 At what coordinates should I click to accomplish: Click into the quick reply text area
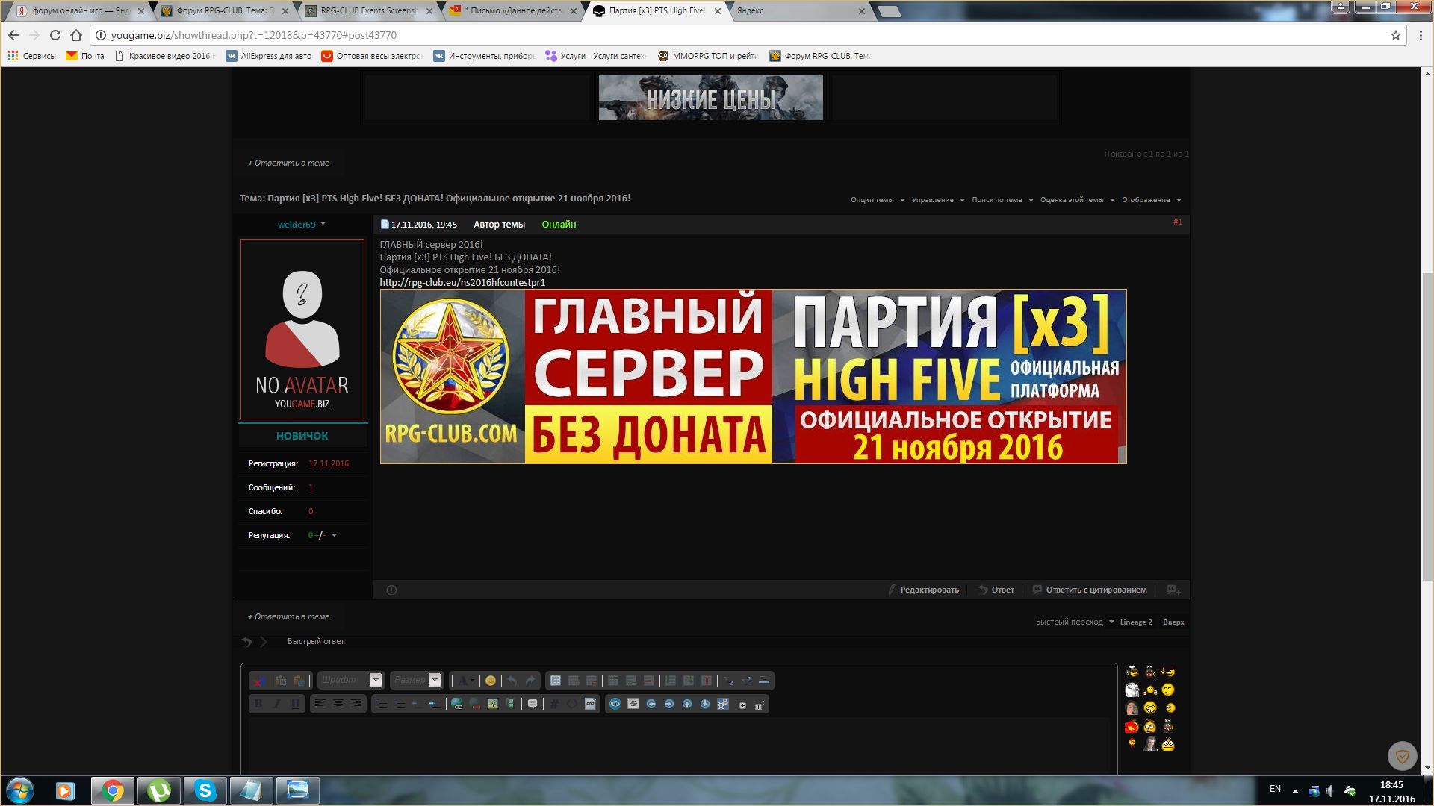coord(679,745)
